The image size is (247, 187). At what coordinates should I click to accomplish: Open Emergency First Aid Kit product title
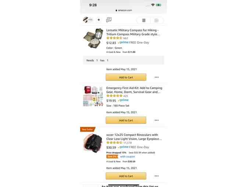(x=134, y=90)
